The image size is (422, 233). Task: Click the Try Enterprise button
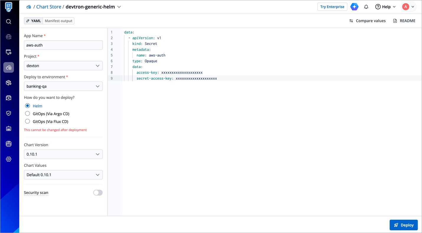click(332, 7)
